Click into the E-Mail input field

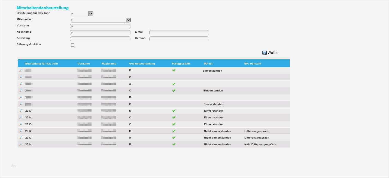click(179, 33)
